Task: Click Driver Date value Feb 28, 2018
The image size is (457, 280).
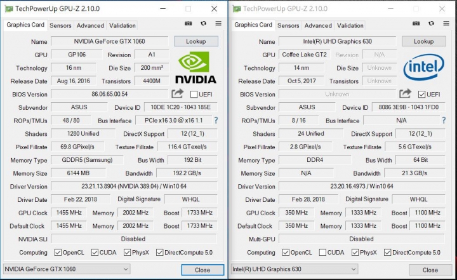Action: pos(308,199)
